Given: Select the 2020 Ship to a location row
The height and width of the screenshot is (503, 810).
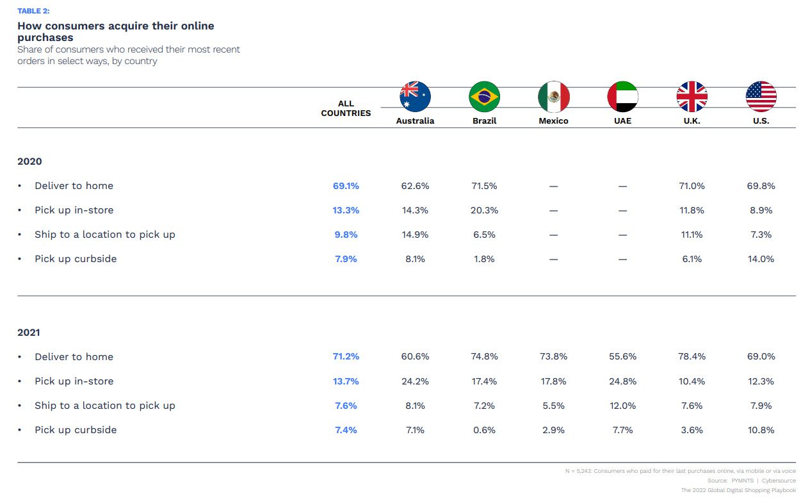Looking at the screenshot, I should click(104, 235).
